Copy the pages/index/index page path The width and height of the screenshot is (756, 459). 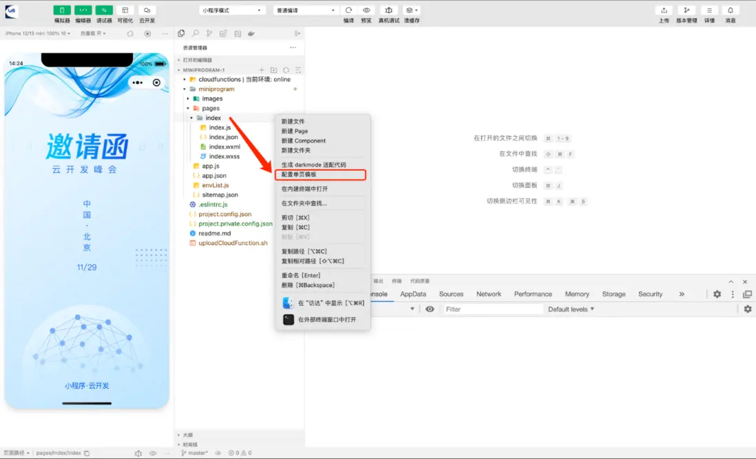[87, 453]
